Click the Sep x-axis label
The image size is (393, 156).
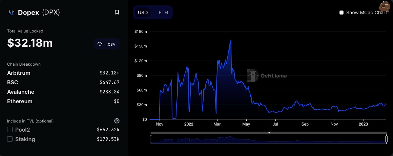click(305, 124)
